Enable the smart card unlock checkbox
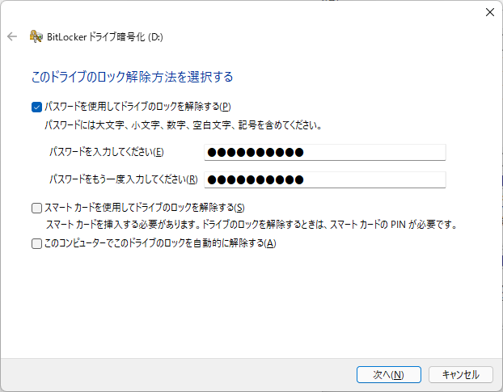 pyautogui.click(x=36, y=208)
